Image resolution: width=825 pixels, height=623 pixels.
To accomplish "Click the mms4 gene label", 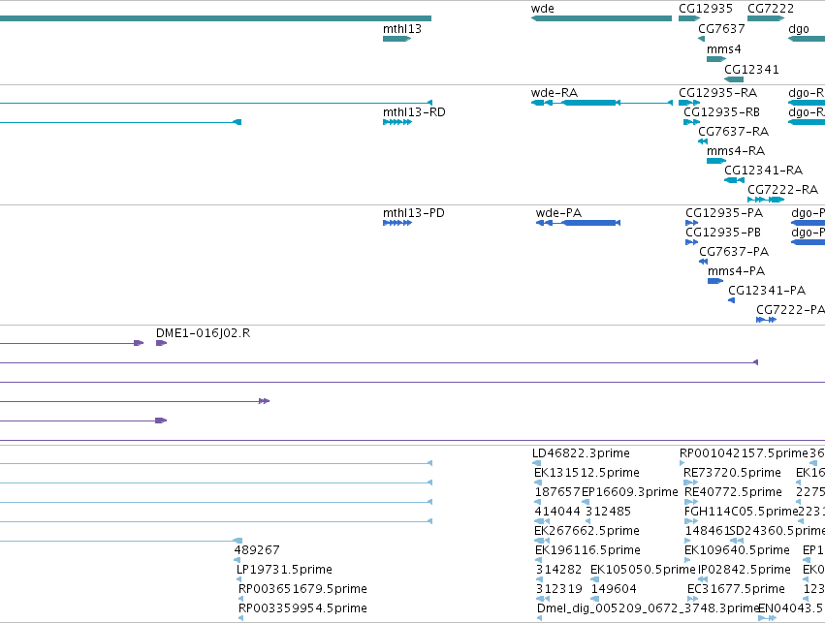I will [724, 49].
